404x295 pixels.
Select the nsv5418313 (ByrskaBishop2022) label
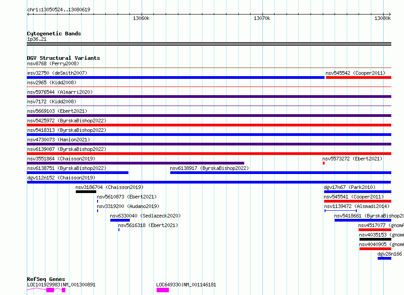[x=67, y=130]
